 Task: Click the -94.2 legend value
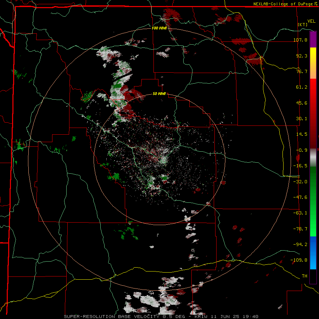coord(300,245)
